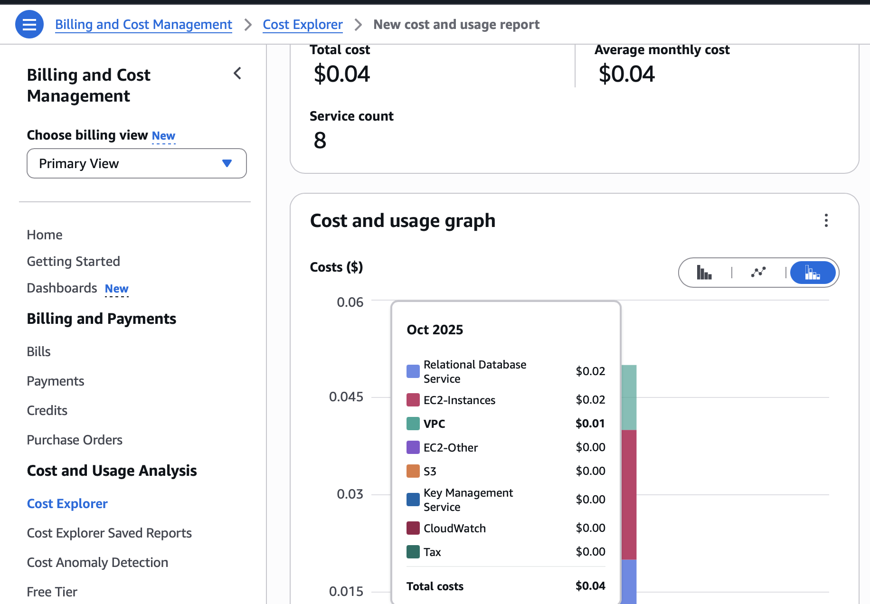The height and width of the screenshot is (604, 870).
Task: Click the Billing and Cost Management breadcrumb
Action: coord(143,24)
